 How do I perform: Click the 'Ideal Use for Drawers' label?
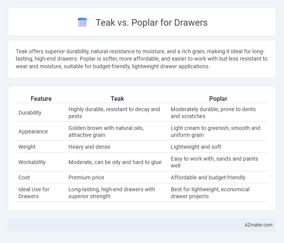(x=34, y=193)
